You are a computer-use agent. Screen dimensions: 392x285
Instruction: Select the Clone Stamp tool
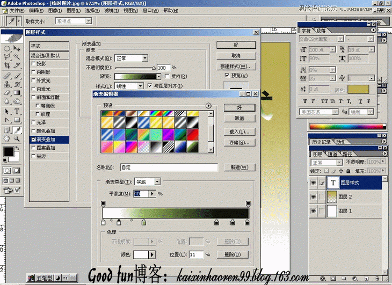coord(7,84)
